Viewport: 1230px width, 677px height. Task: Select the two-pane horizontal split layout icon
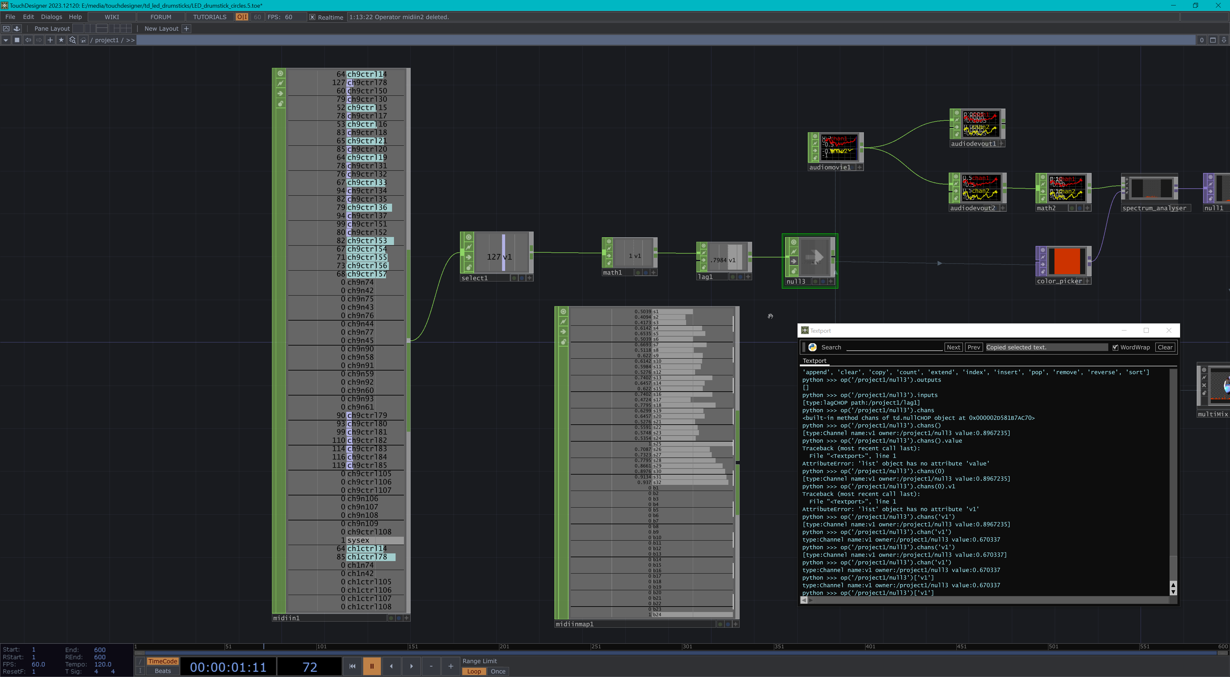point(102,29)
